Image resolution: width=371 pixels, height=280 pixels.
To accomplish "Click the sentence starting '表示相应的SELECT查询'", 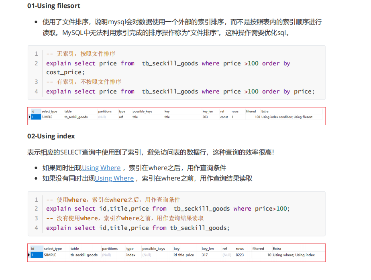I will click(x=151, y=152).
